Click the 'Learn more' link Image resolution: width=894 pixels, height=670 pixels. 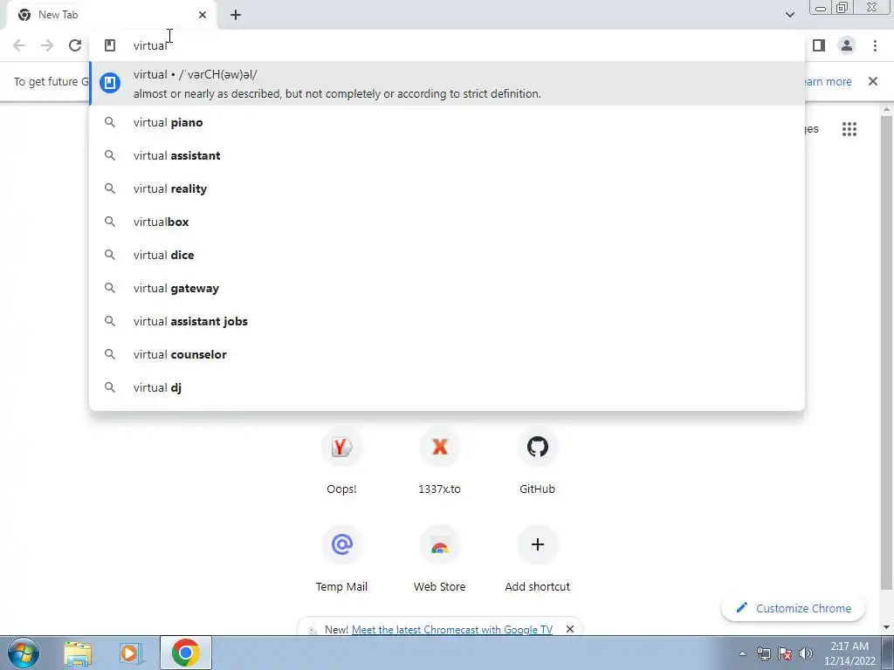pos(829,81)
